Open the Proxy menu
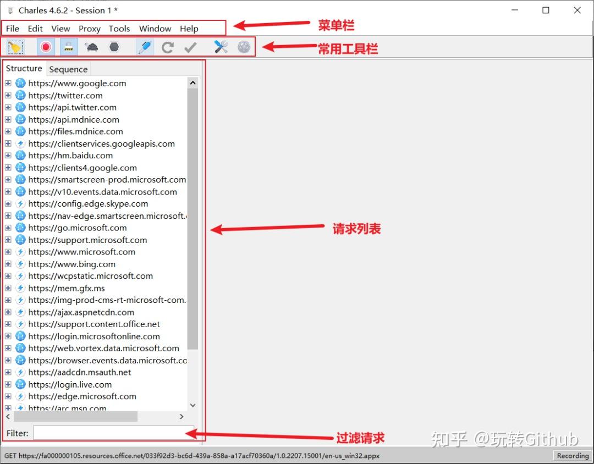 [x=89, y=29]
